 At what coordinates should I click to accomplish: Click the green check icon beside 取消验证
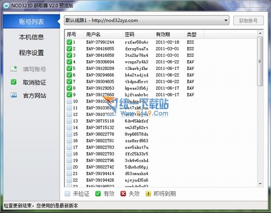[14, 82]
